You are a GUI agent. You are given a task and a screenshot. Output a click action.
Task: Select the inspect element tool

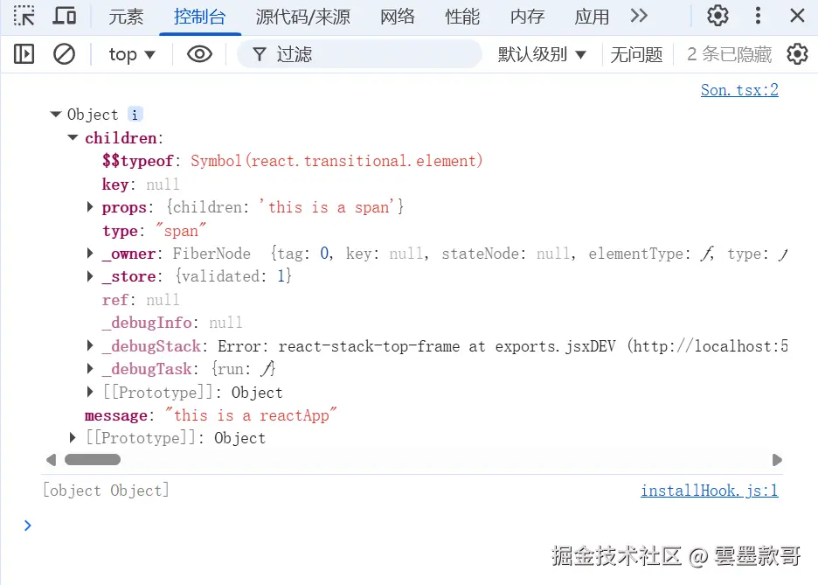click(24, 16)
